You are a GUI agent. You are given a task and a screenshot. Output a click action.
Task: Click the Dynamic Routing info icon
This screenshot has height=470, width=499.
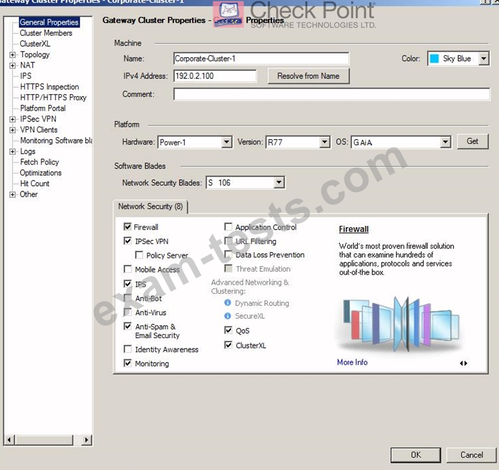point(227,303)
